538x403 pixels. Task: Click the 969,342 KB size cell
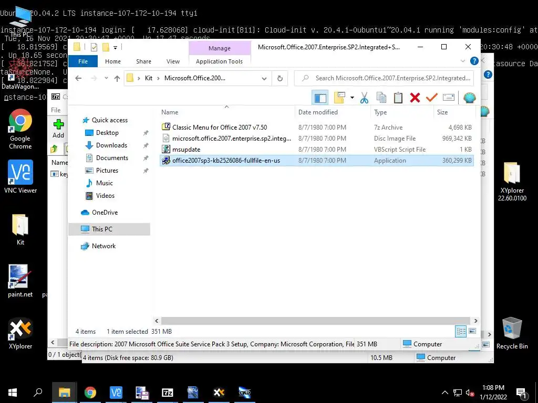coord(457,139)
